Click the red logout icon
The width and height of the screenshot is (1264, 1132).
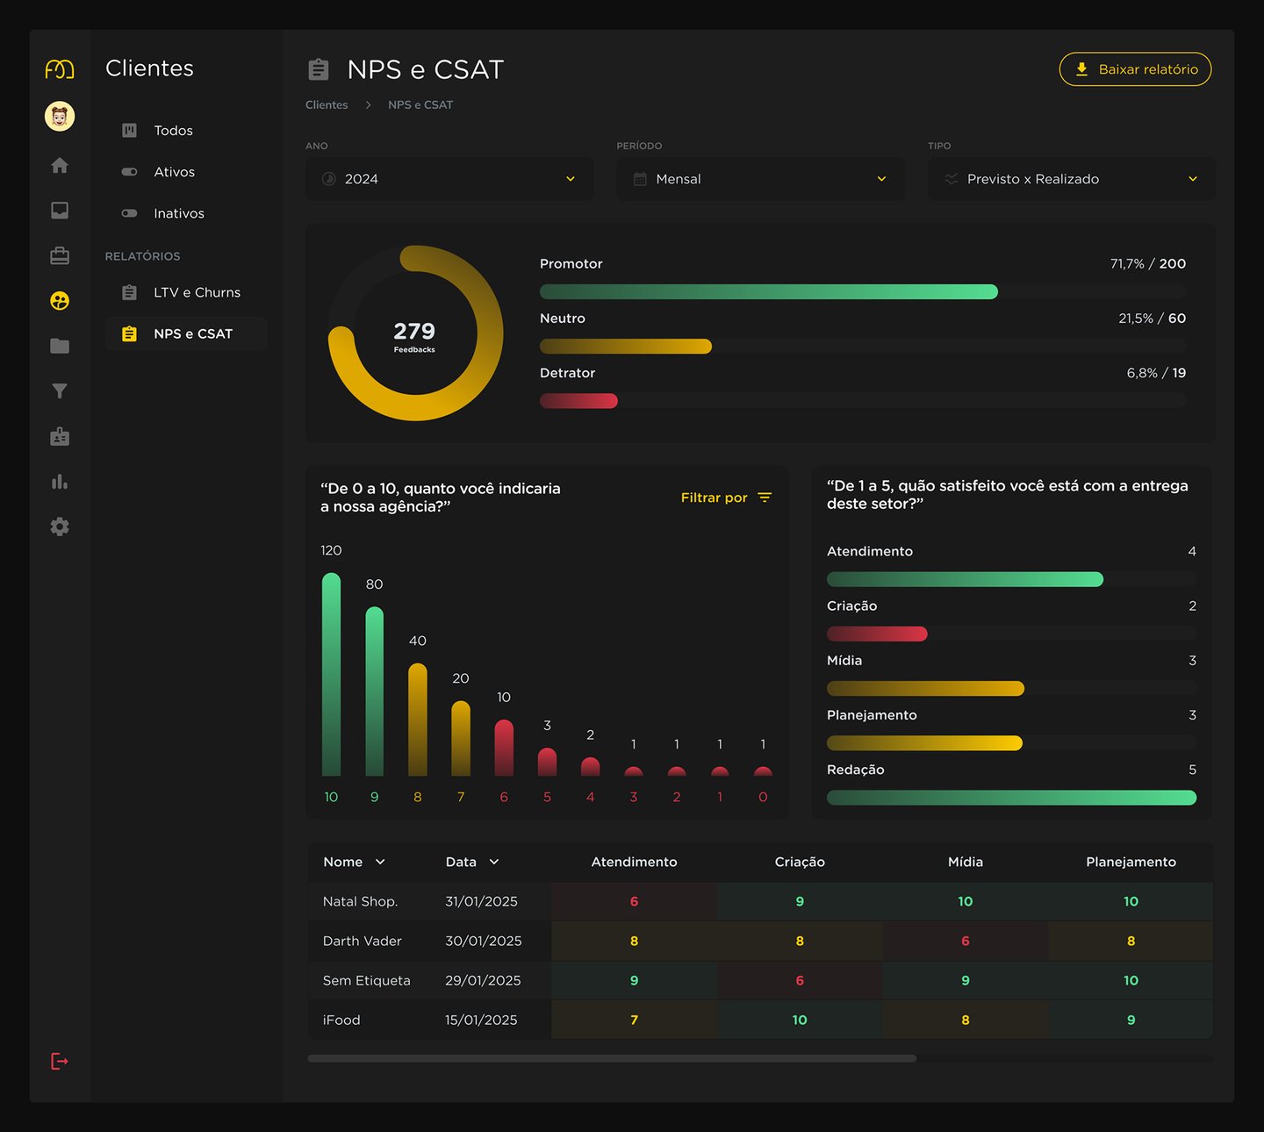pos(60,1062)
